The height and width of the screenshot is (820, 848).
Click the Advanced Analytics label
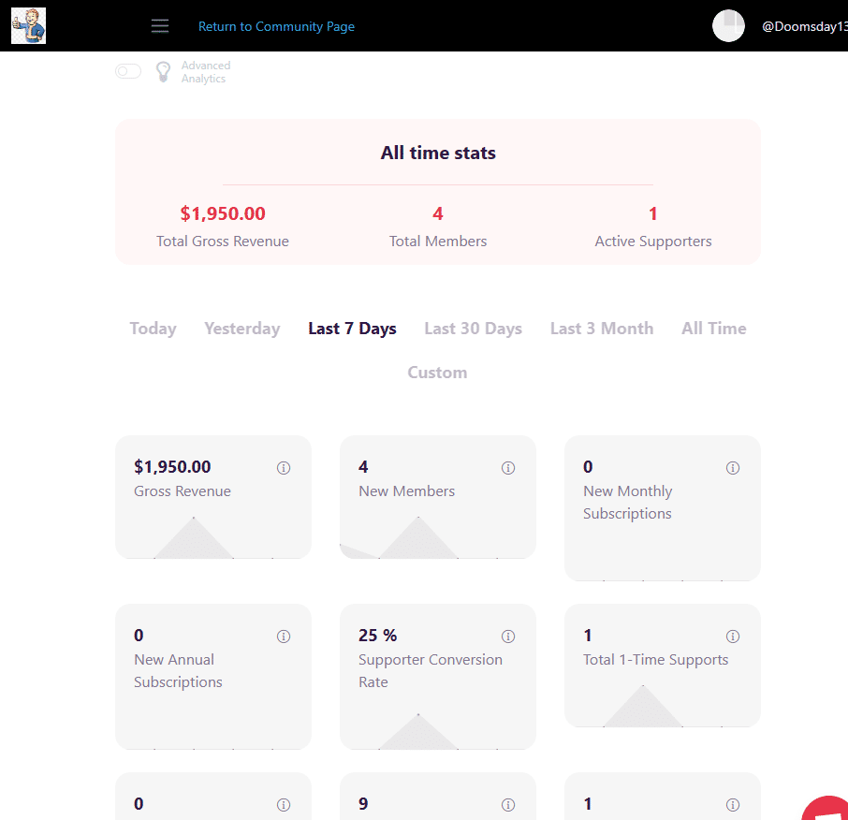click(x=206, y=72)
